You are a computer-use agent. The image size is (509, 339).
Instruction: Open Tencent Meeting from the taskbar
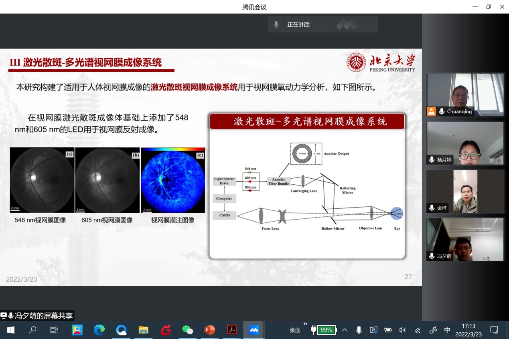click(253, 330)
